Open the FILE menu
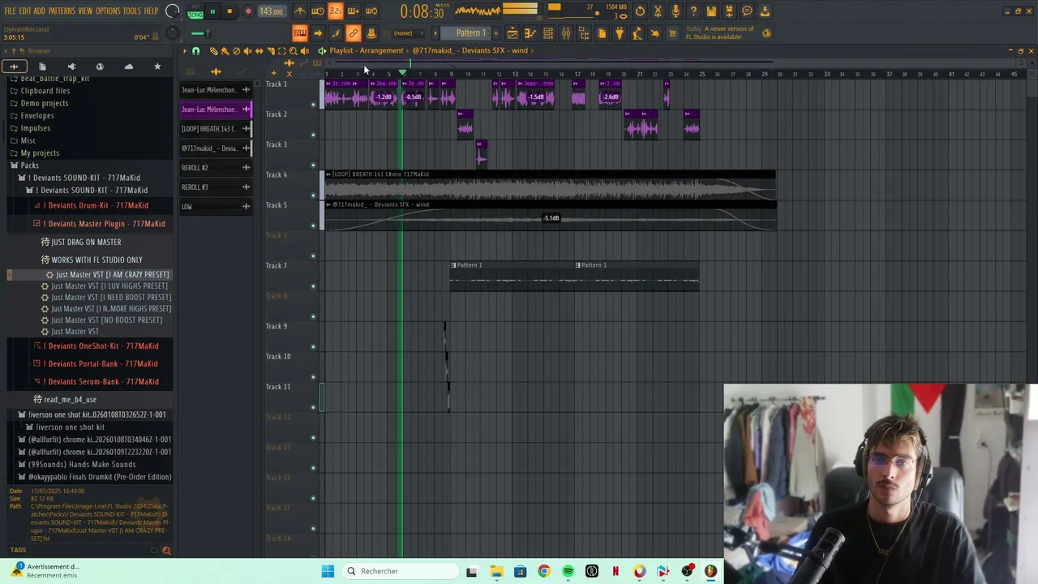 tap(11, 11)
